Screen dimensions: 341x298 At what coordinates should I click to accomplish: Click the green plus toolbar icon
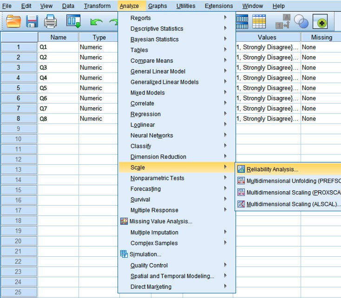[320, 21]
